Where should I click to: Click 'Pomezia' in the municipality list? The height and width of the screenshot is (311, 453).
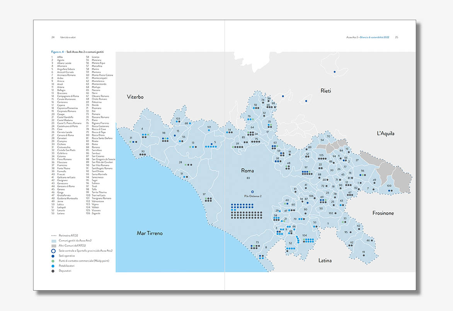96,114
